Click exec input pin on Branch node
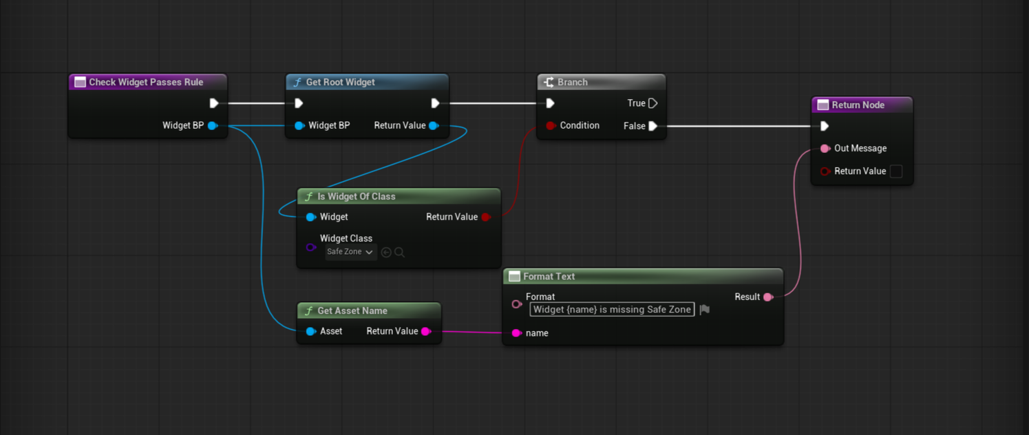This screenshot has height=435, width=1029. (x=550, y=103)
